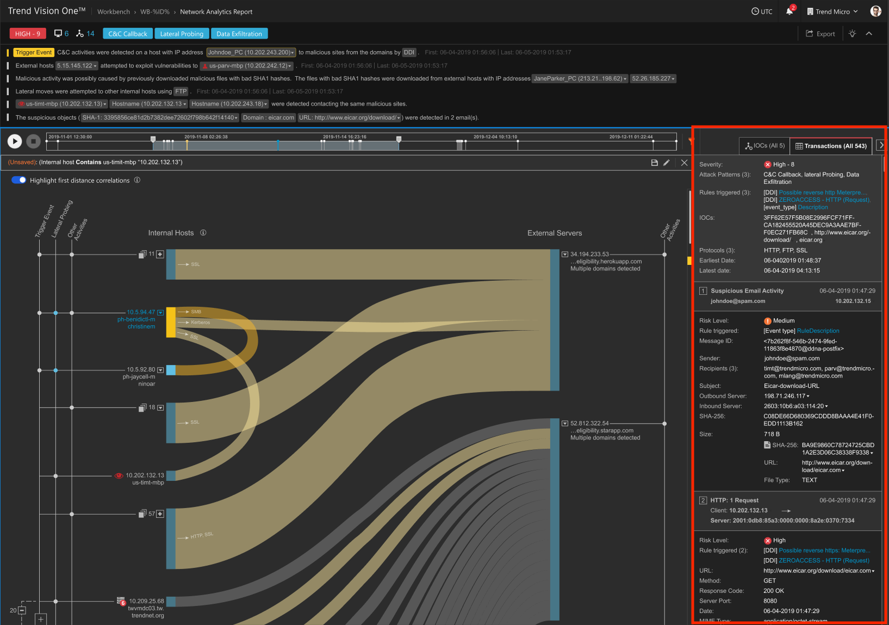Click the UTC time zone clock icon
The height and width of the screenshot is (625, 889).
tap(755, 11)
